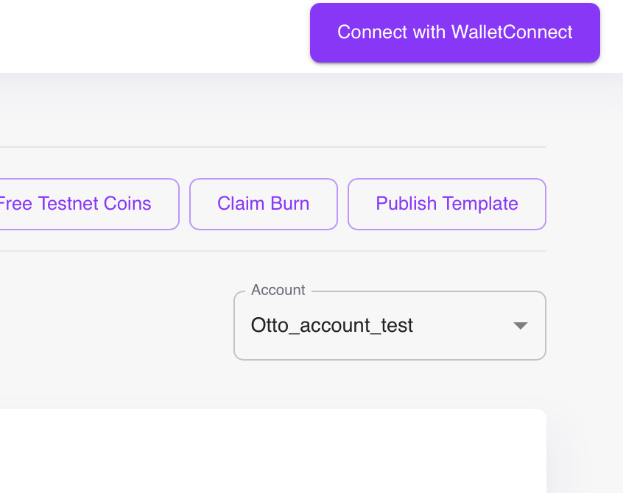
Task: Click the divider line below the action buttons
Action: pos(273,251)
